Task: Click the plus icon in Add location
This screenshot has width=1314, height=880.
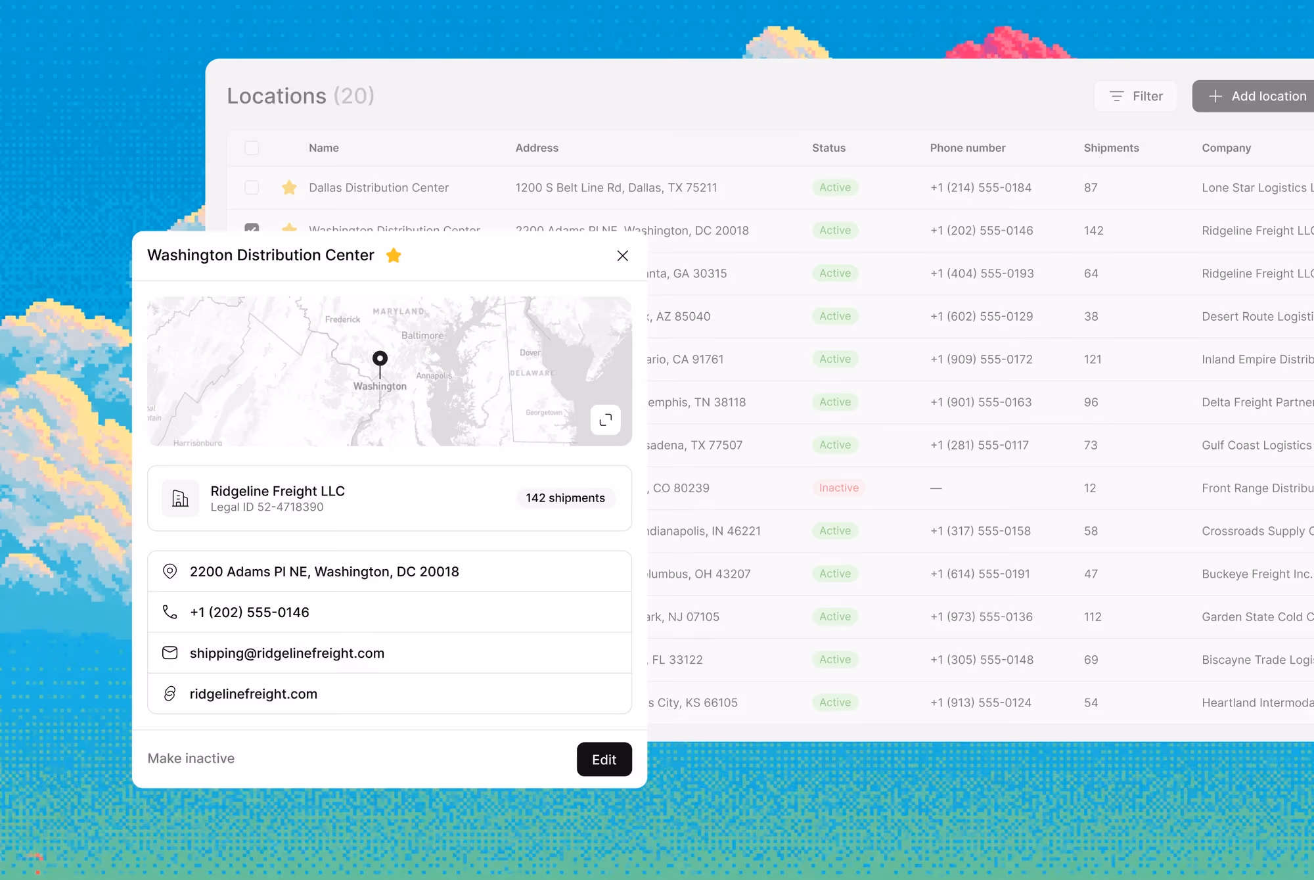Action: [1215, 96]
